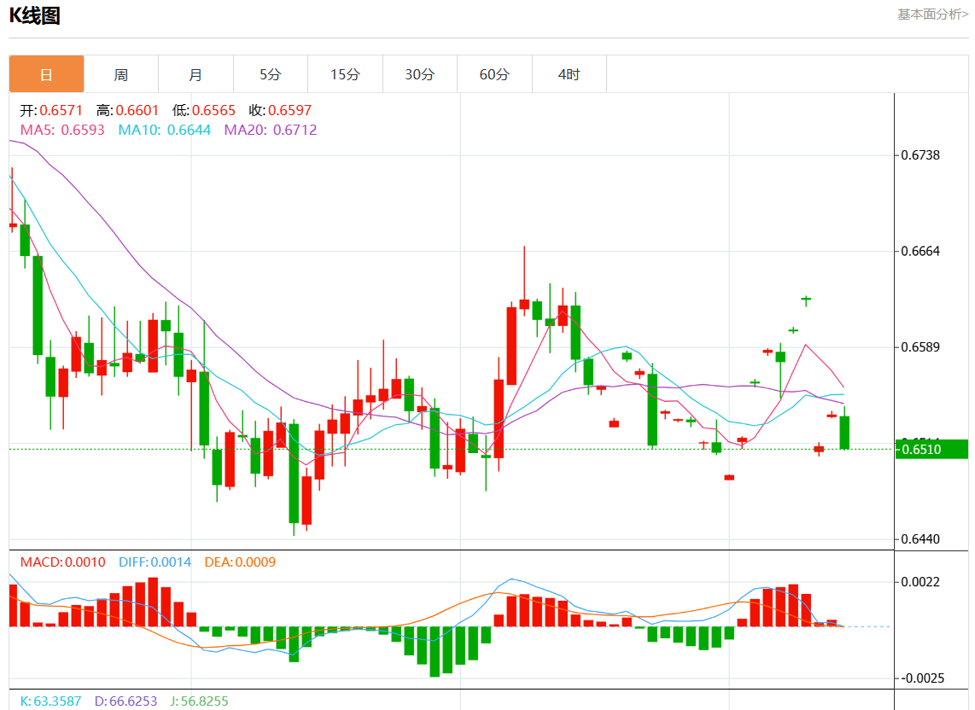Screen dimensions: 975x710
Task: Click the DEA value label
Action: pos(241,562)
